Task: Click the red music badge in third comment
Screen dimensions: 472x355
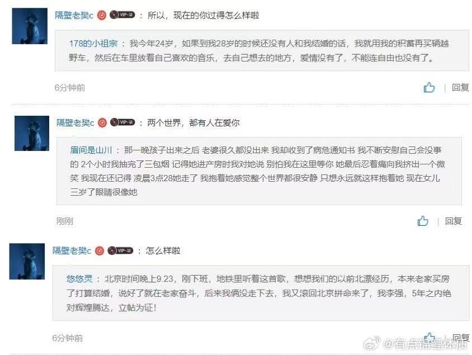Action: 100,250
